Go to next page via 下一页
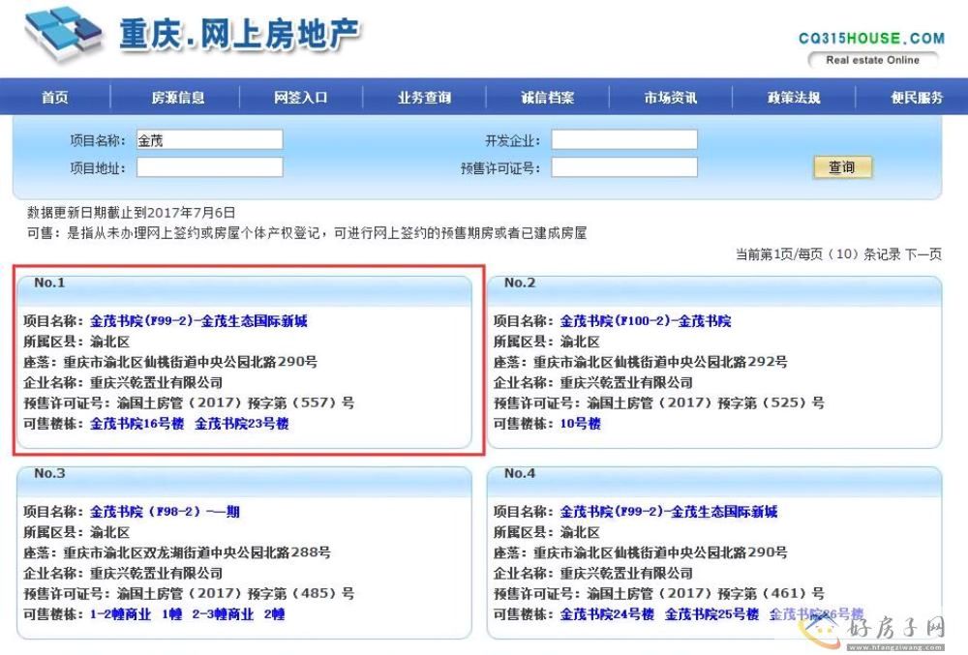This screenshot has height=655, width=968. point(923,254)
